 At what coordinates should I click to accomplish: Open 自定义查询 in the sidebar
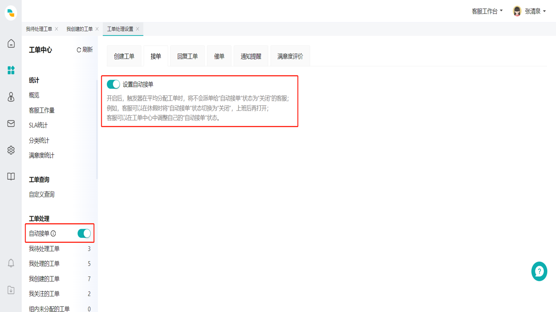point(42,195)
